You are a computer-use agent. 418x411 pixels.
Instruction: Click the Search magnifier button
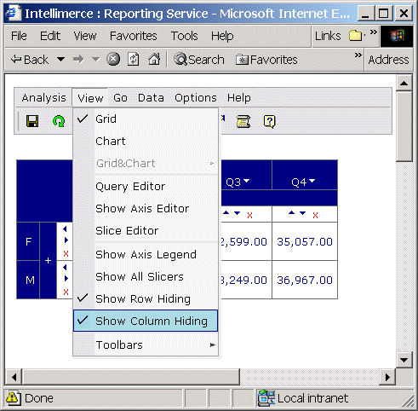tap(199, 60)
